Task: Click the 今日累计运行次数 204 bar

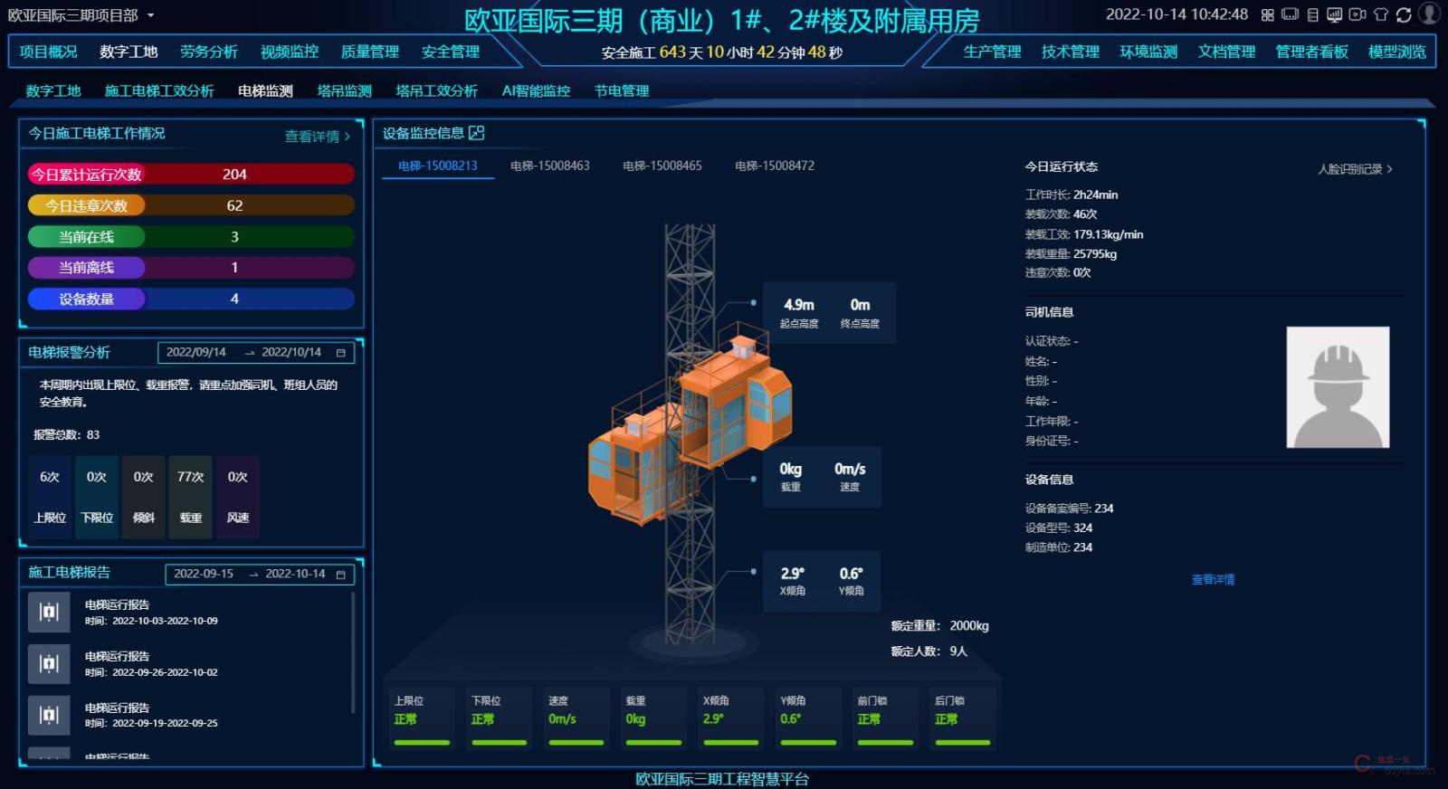Action: (191, 174)
